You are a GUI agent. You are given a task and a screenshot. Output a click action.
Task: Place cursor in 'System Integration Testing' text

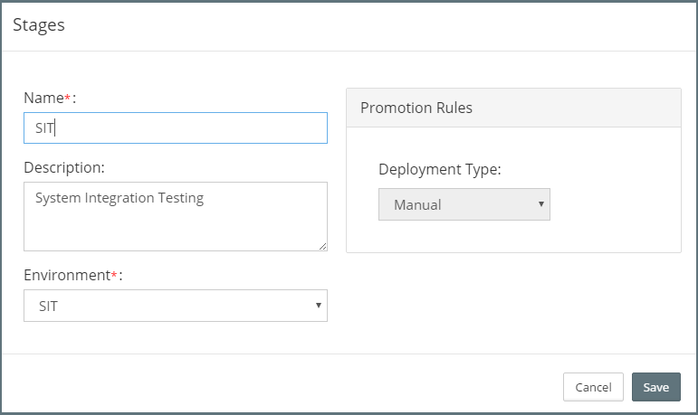119,198
